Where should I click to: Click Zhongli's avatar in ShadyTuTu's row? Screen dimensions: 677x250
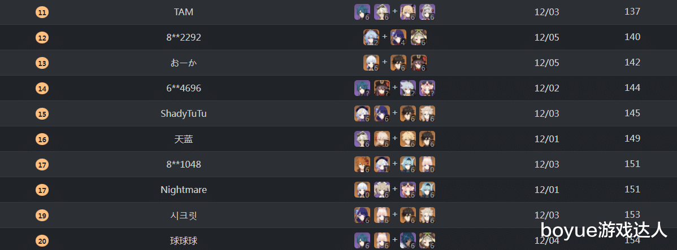pos(407,113)
